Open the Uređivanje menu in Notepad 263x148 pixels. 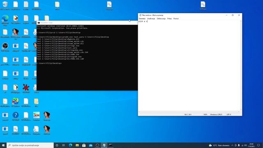[151, 18]
